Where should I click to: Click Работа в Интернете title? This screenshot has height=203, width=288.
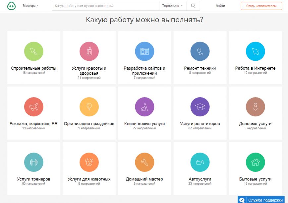click(255, 68)
